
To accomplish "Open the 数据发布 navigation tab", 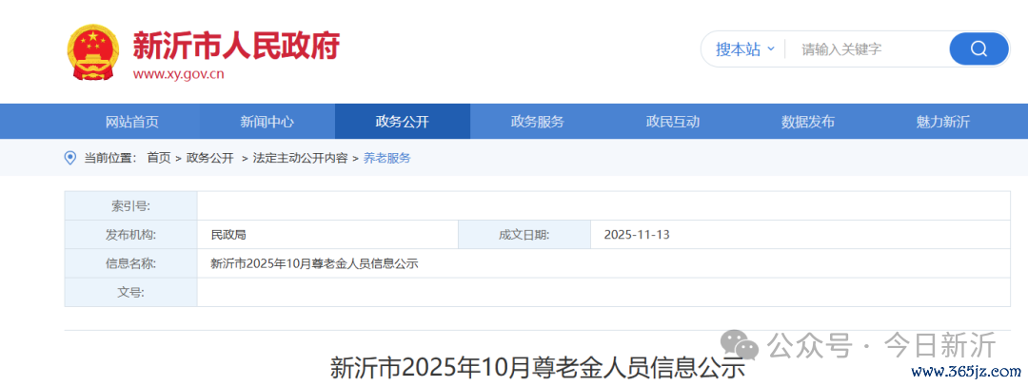I will (807, 122).
